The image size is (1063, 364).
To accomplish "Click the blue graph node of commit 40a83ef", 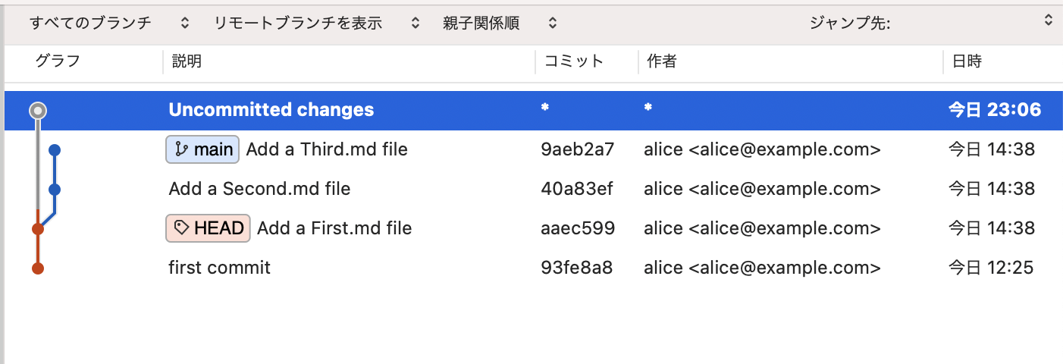I will click(x=54, y=189).
